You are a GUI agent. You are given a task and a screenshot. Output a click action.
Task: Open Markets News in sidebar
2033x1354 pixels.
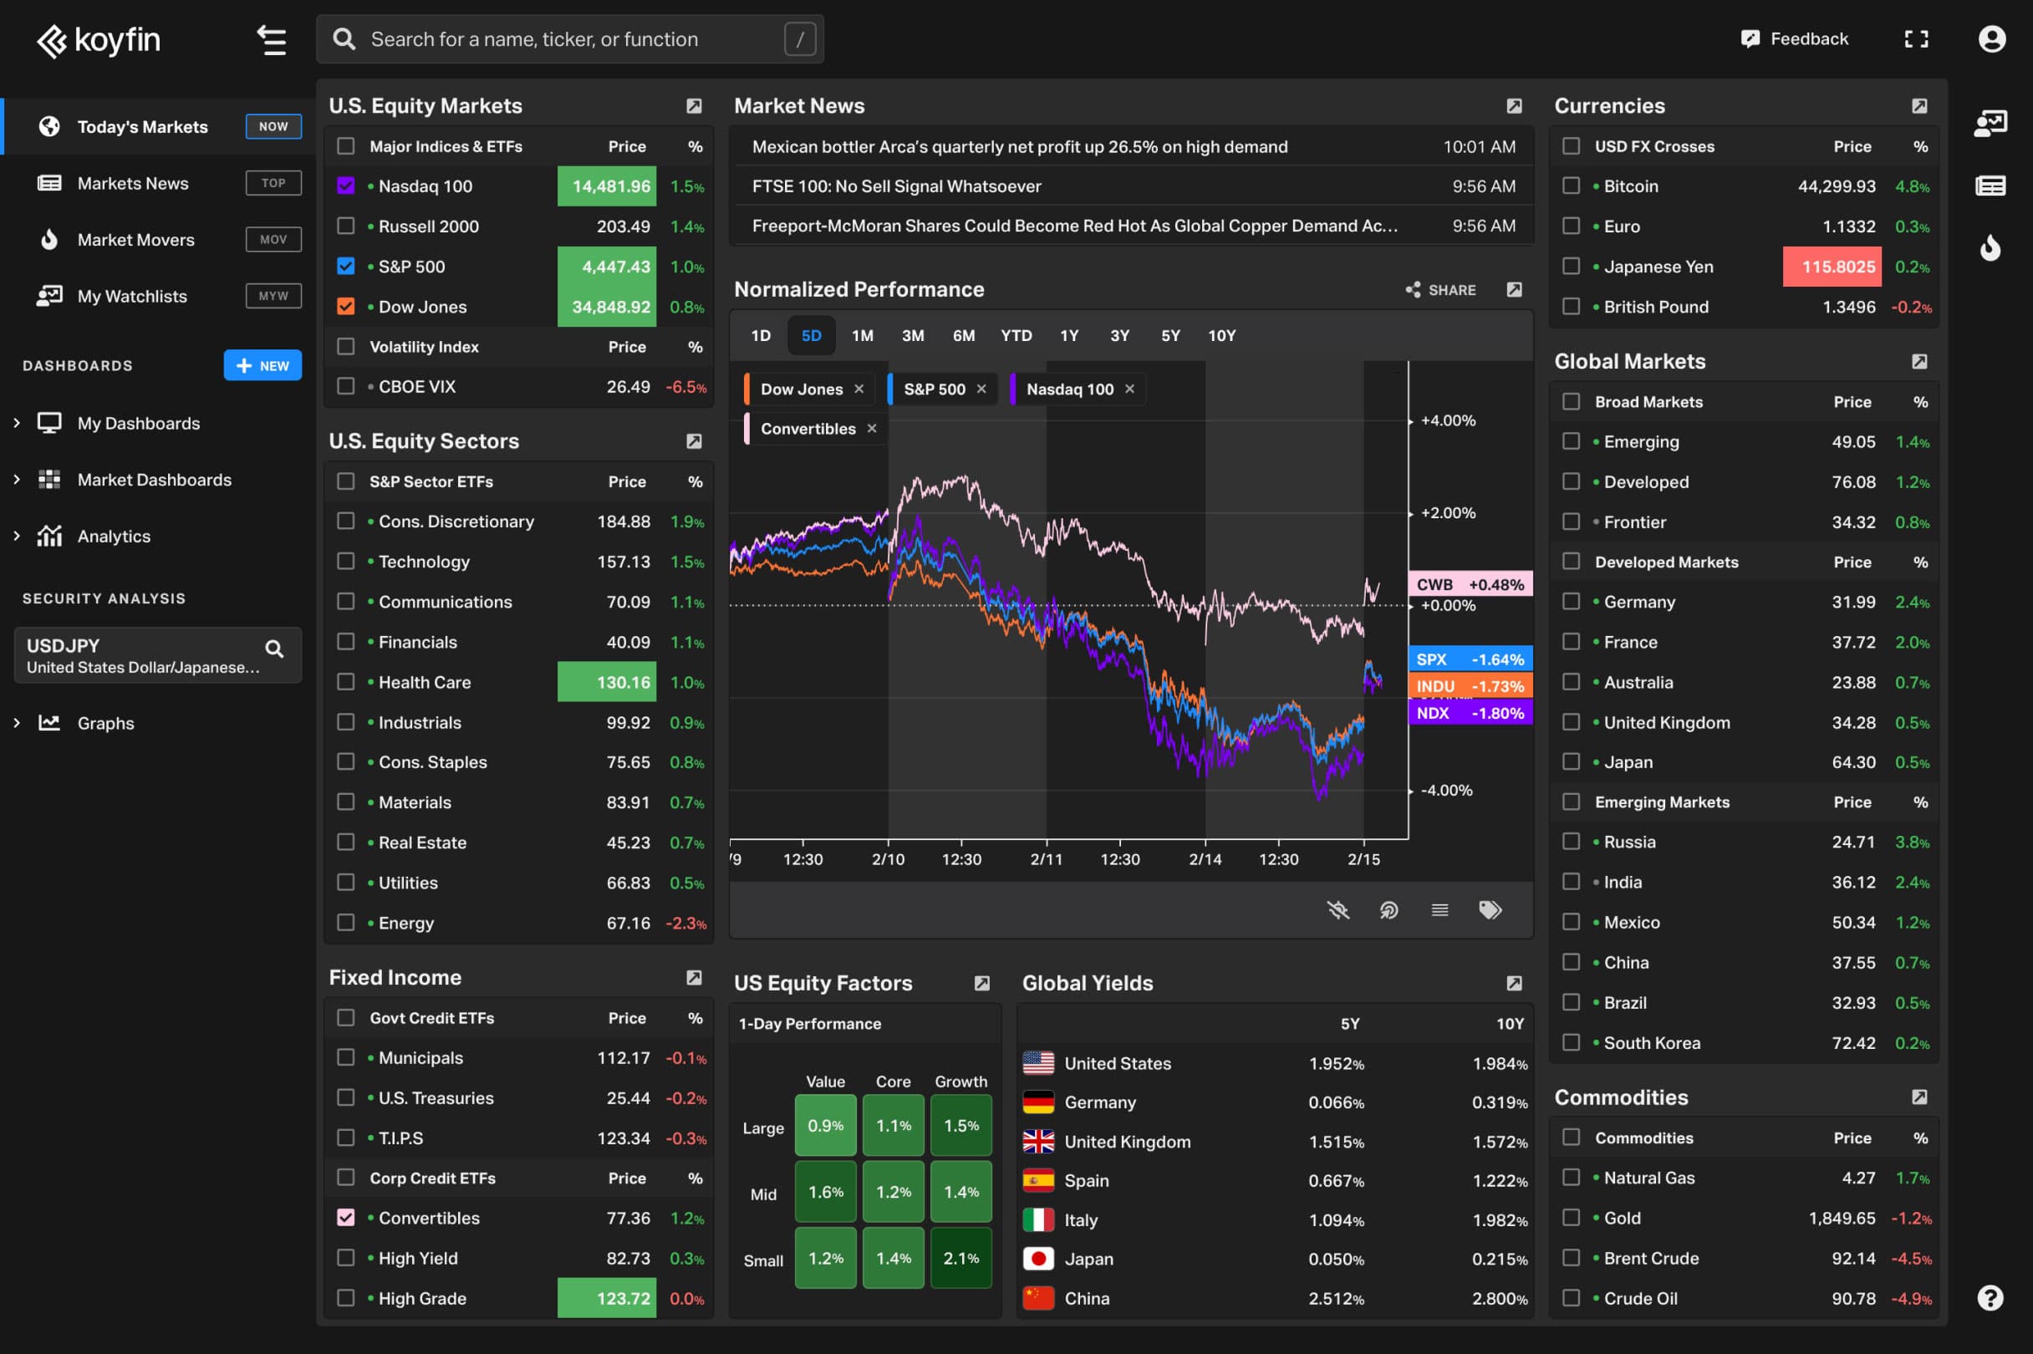click(x=133, y=183)
